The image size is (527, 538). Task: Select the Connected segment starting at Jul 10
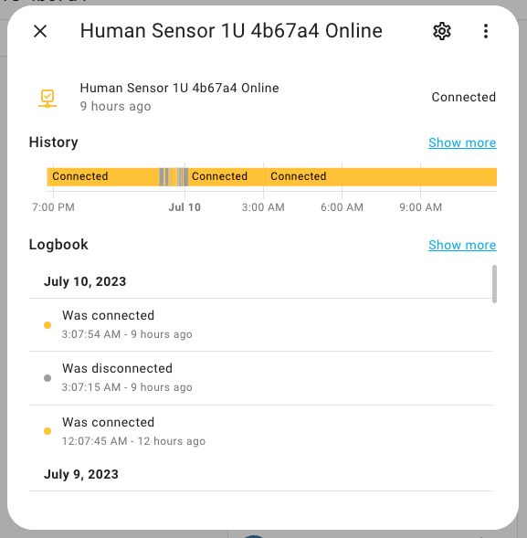[227, 177]
